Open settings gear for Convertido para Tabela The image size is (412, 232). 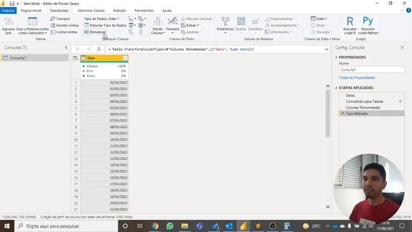pos(400,101)
